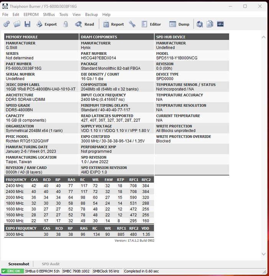The width and height of the screenshot is (269, 276).
Task: Click the wrench tools icon
Action: (132, 24)
